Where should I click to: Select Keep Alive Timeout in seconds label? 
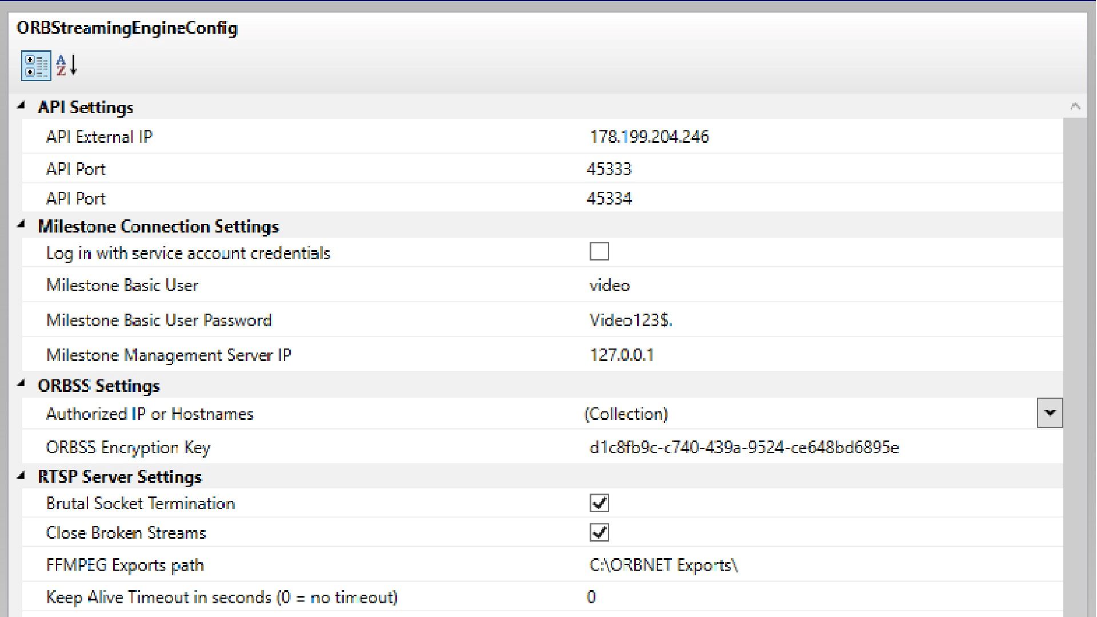[x=222, y=598]
